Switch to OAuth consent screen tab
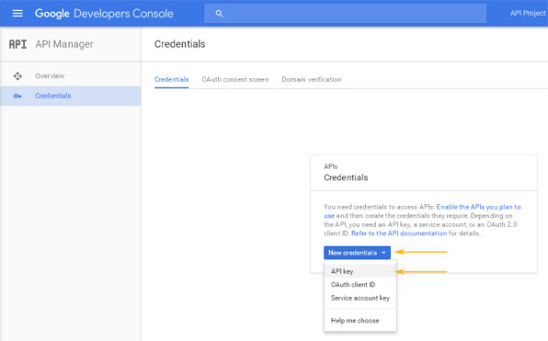The width and height of the screenshot is (548, 341). coord(235,80)
